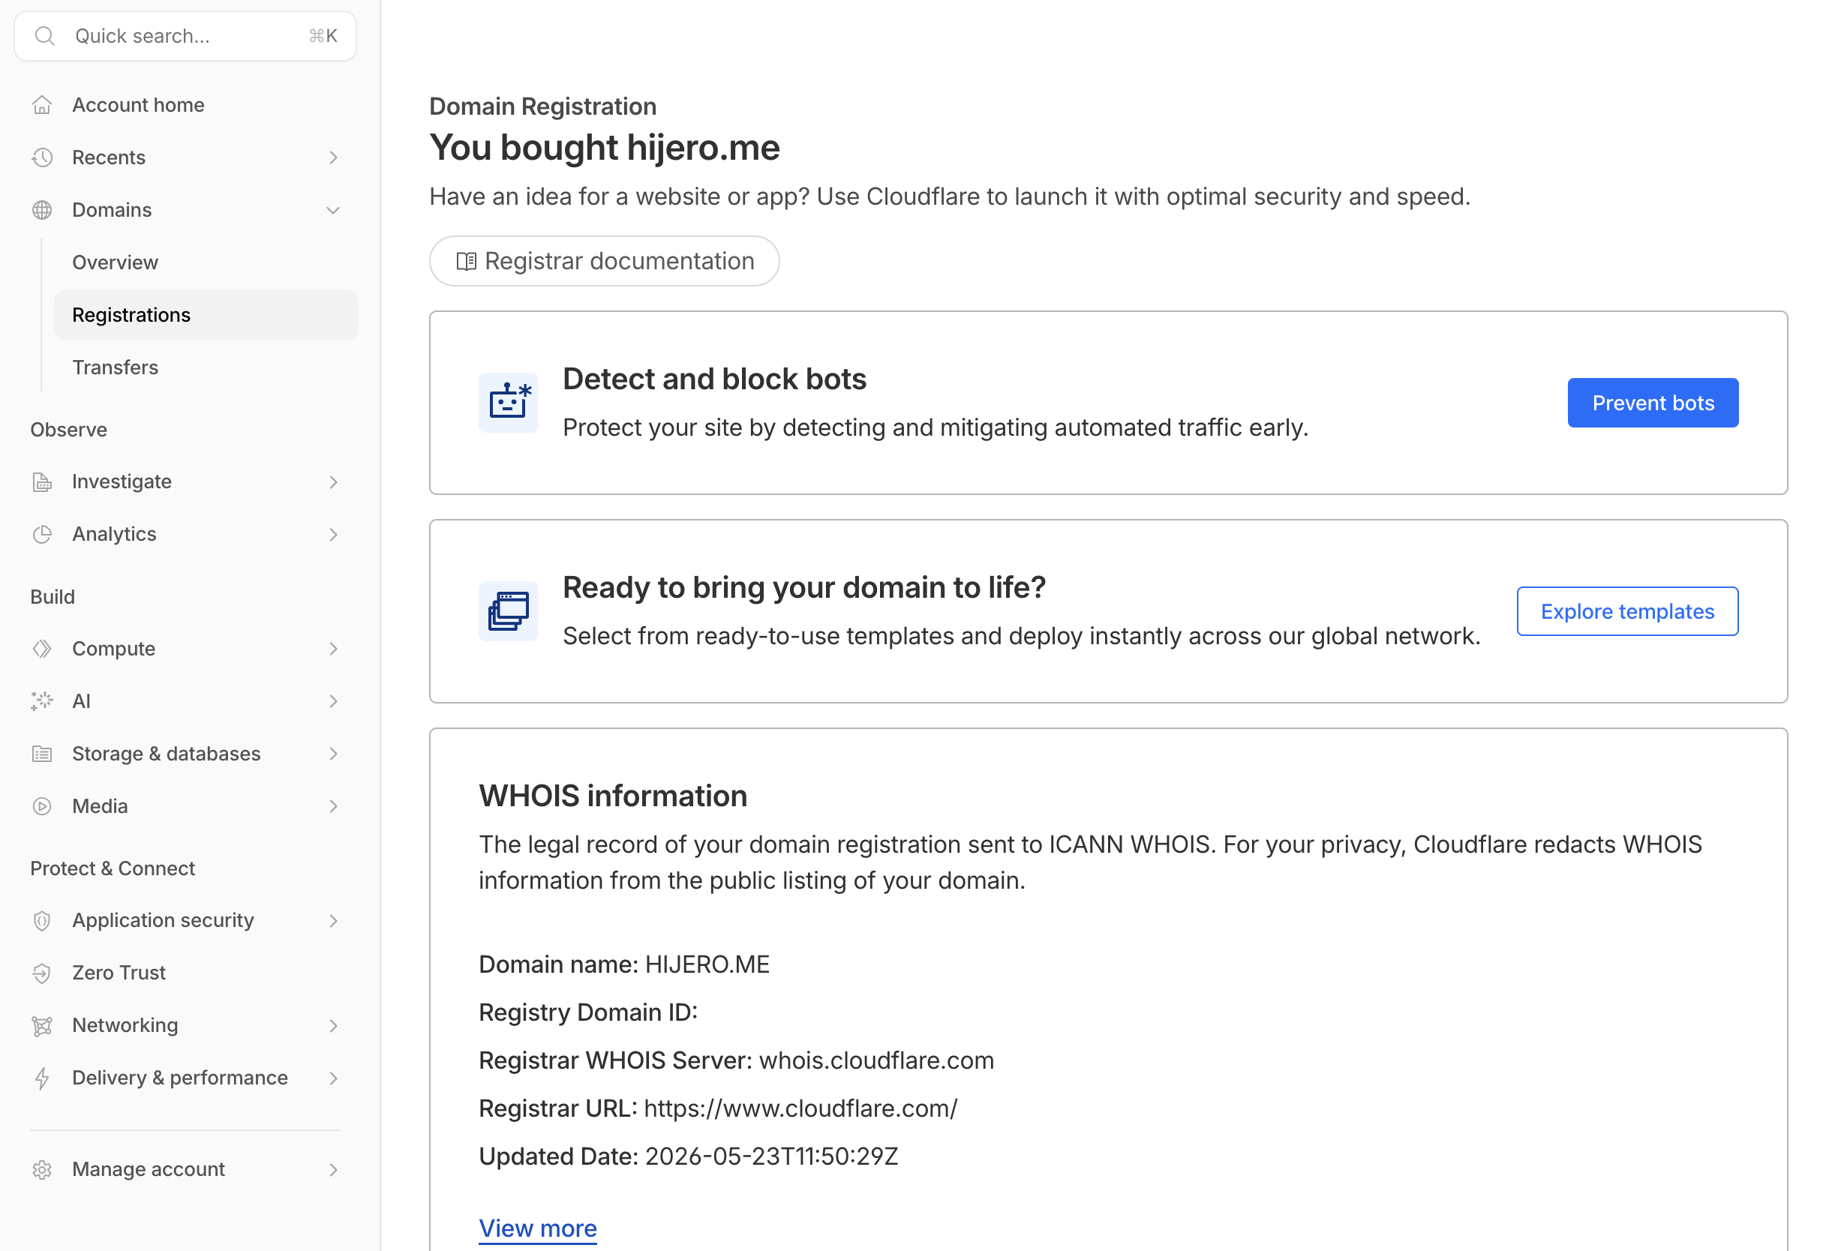Click 'You bought hijero.me' heading

pos(605,147)
